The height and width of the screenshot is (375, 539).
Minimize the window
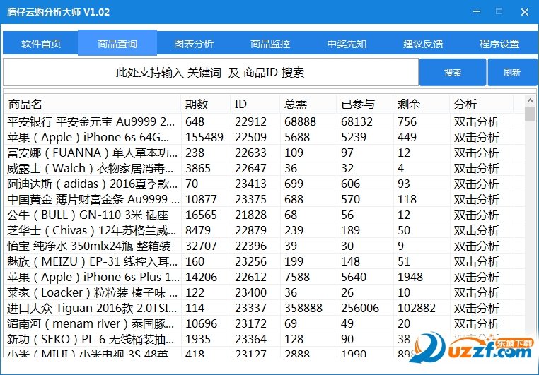click(477, 12)
